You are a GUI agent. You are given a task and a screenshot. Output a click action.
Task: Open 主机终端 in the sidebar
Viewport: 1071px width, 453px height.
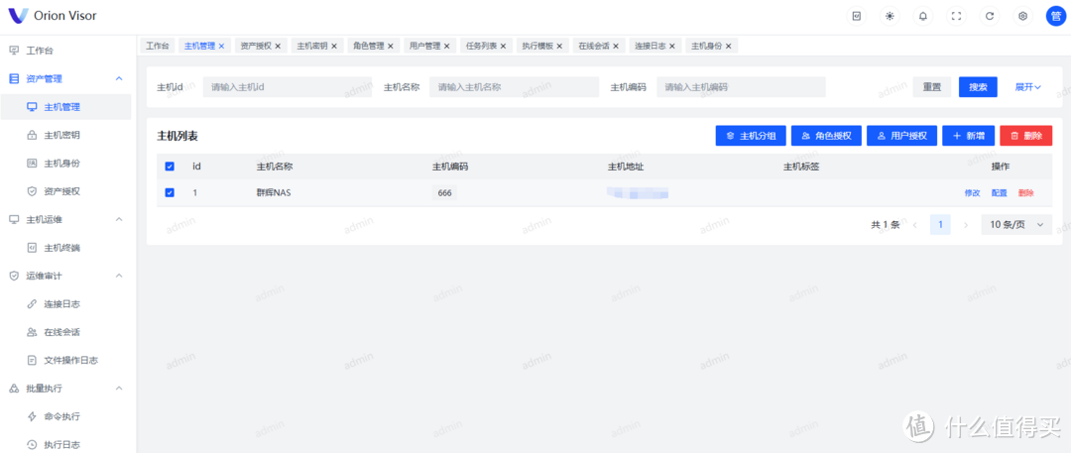click(65, 248)
